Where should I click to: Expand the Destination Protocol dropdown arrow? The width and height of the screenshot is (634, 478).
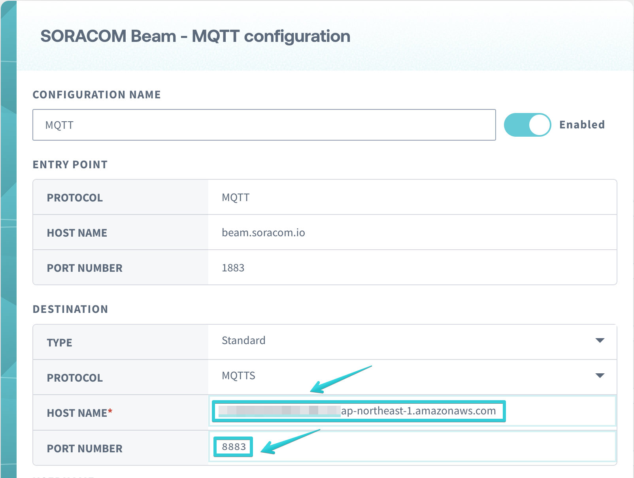(x=600, y=376)
